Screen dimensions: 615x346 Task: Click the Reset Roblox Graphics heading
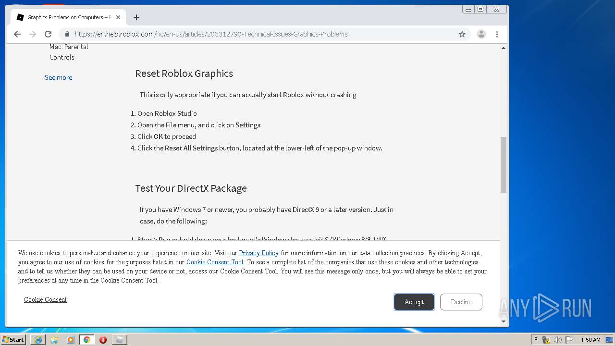point(184,74)
